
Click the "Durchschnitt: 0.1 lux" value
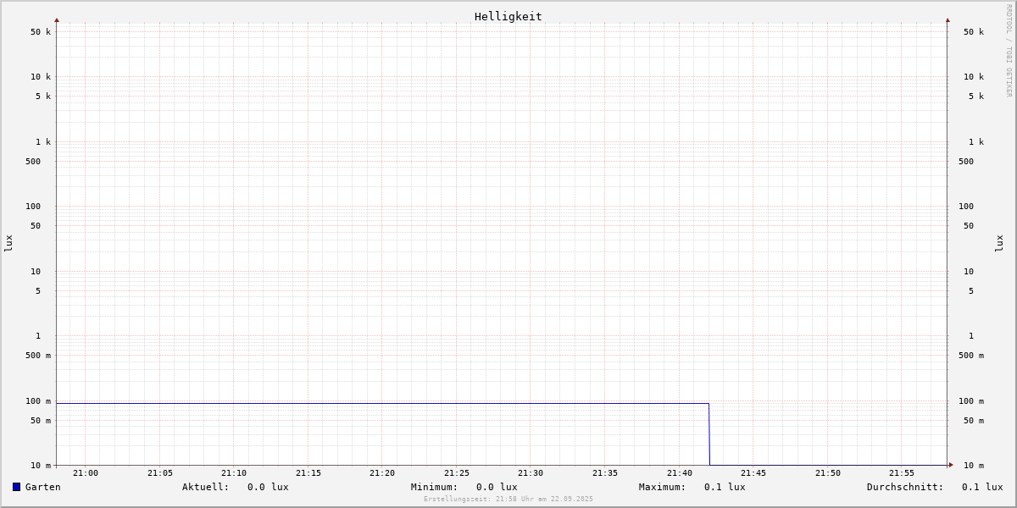click(935, 487)
